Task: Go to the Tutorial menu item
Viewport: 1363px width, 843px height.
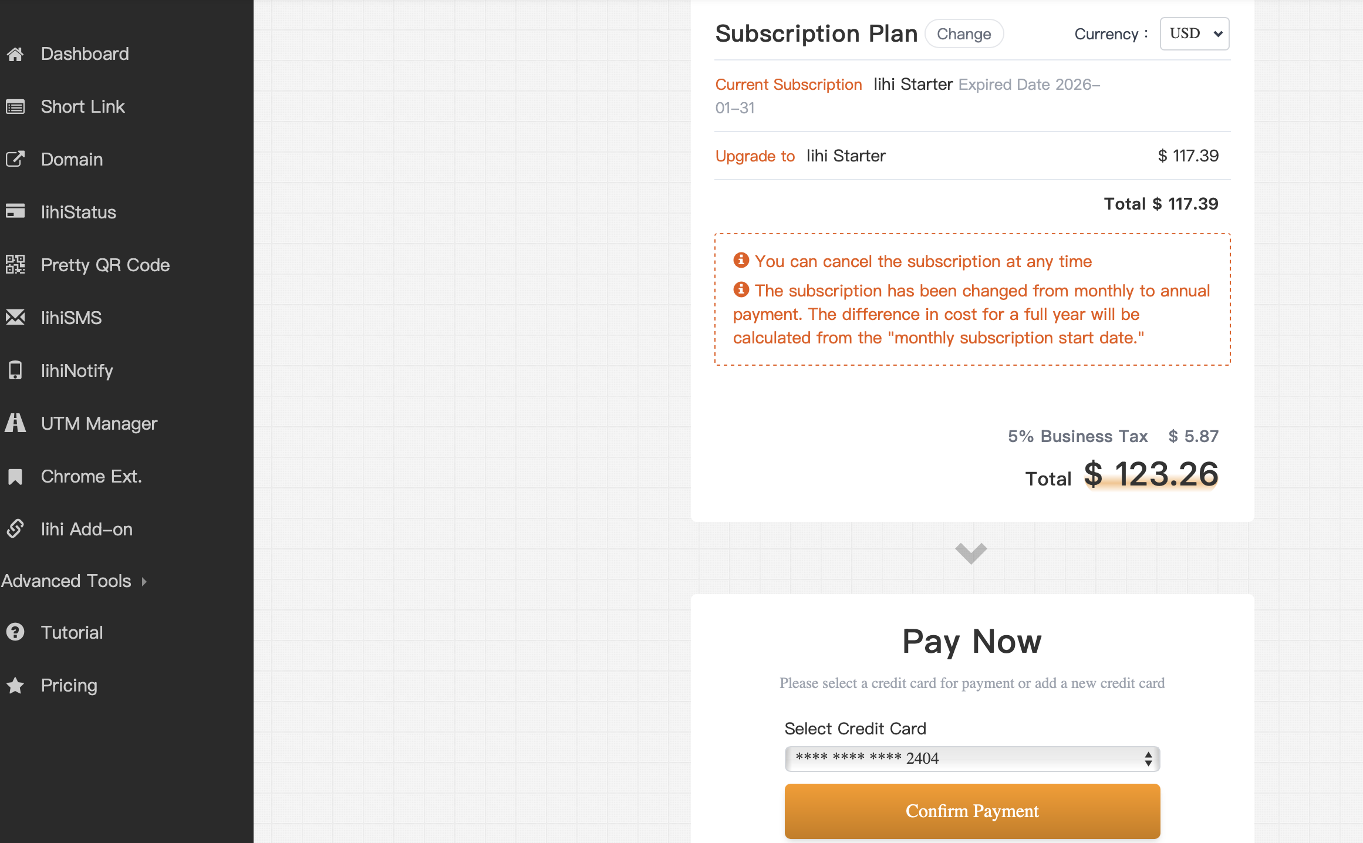Action: tap(72, 632)
